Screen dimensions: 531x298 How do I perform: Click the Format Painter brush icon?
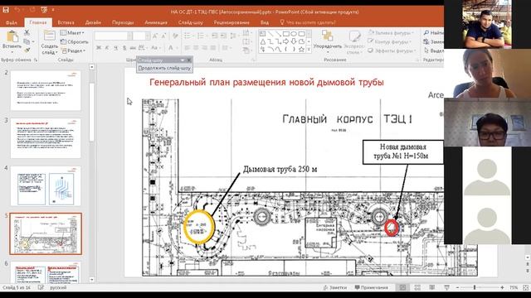click(x=27, y=50)
